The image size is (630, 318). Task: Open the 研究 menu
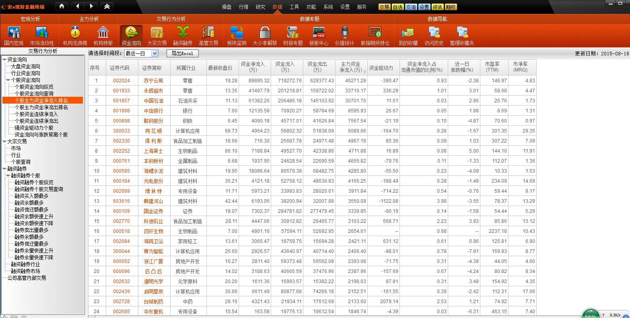pos(261,7)
